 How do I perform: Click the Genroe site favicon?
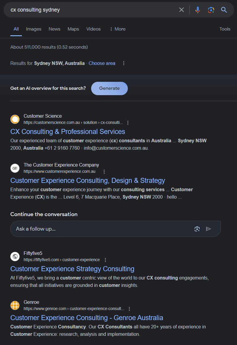(x=15, y=305)
